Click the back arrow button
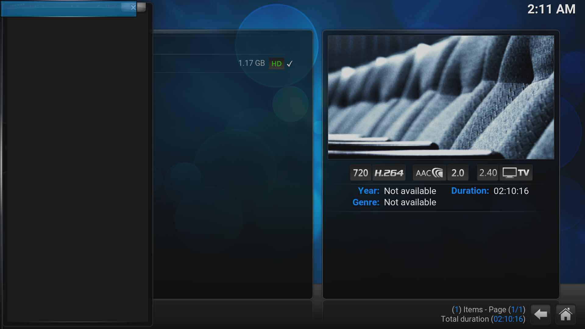Screen dimensions: 585x329 pyautogui.click(x=541, y=314)
